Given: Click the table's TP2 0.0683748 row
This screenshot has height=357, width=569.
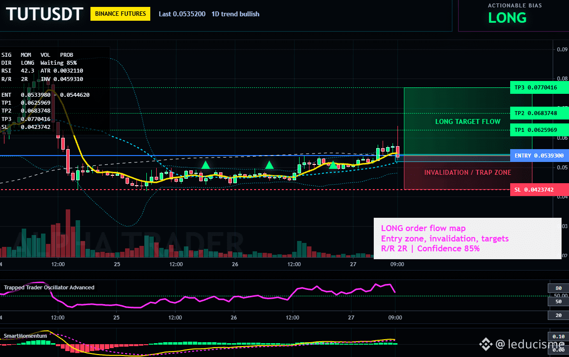Looking at the screenshot, I should (x=26, y=111).
